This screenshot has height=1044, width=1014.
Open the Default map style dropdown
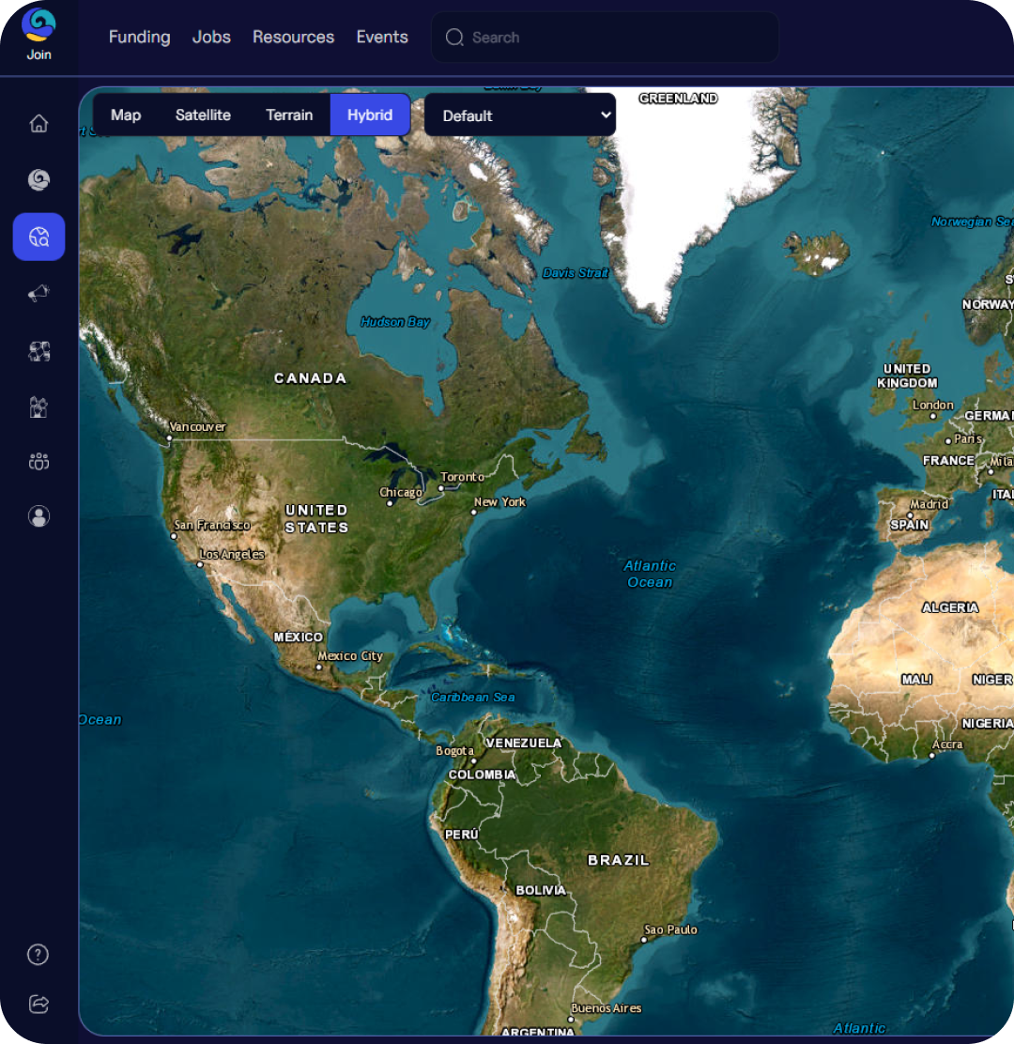(519, 115)
